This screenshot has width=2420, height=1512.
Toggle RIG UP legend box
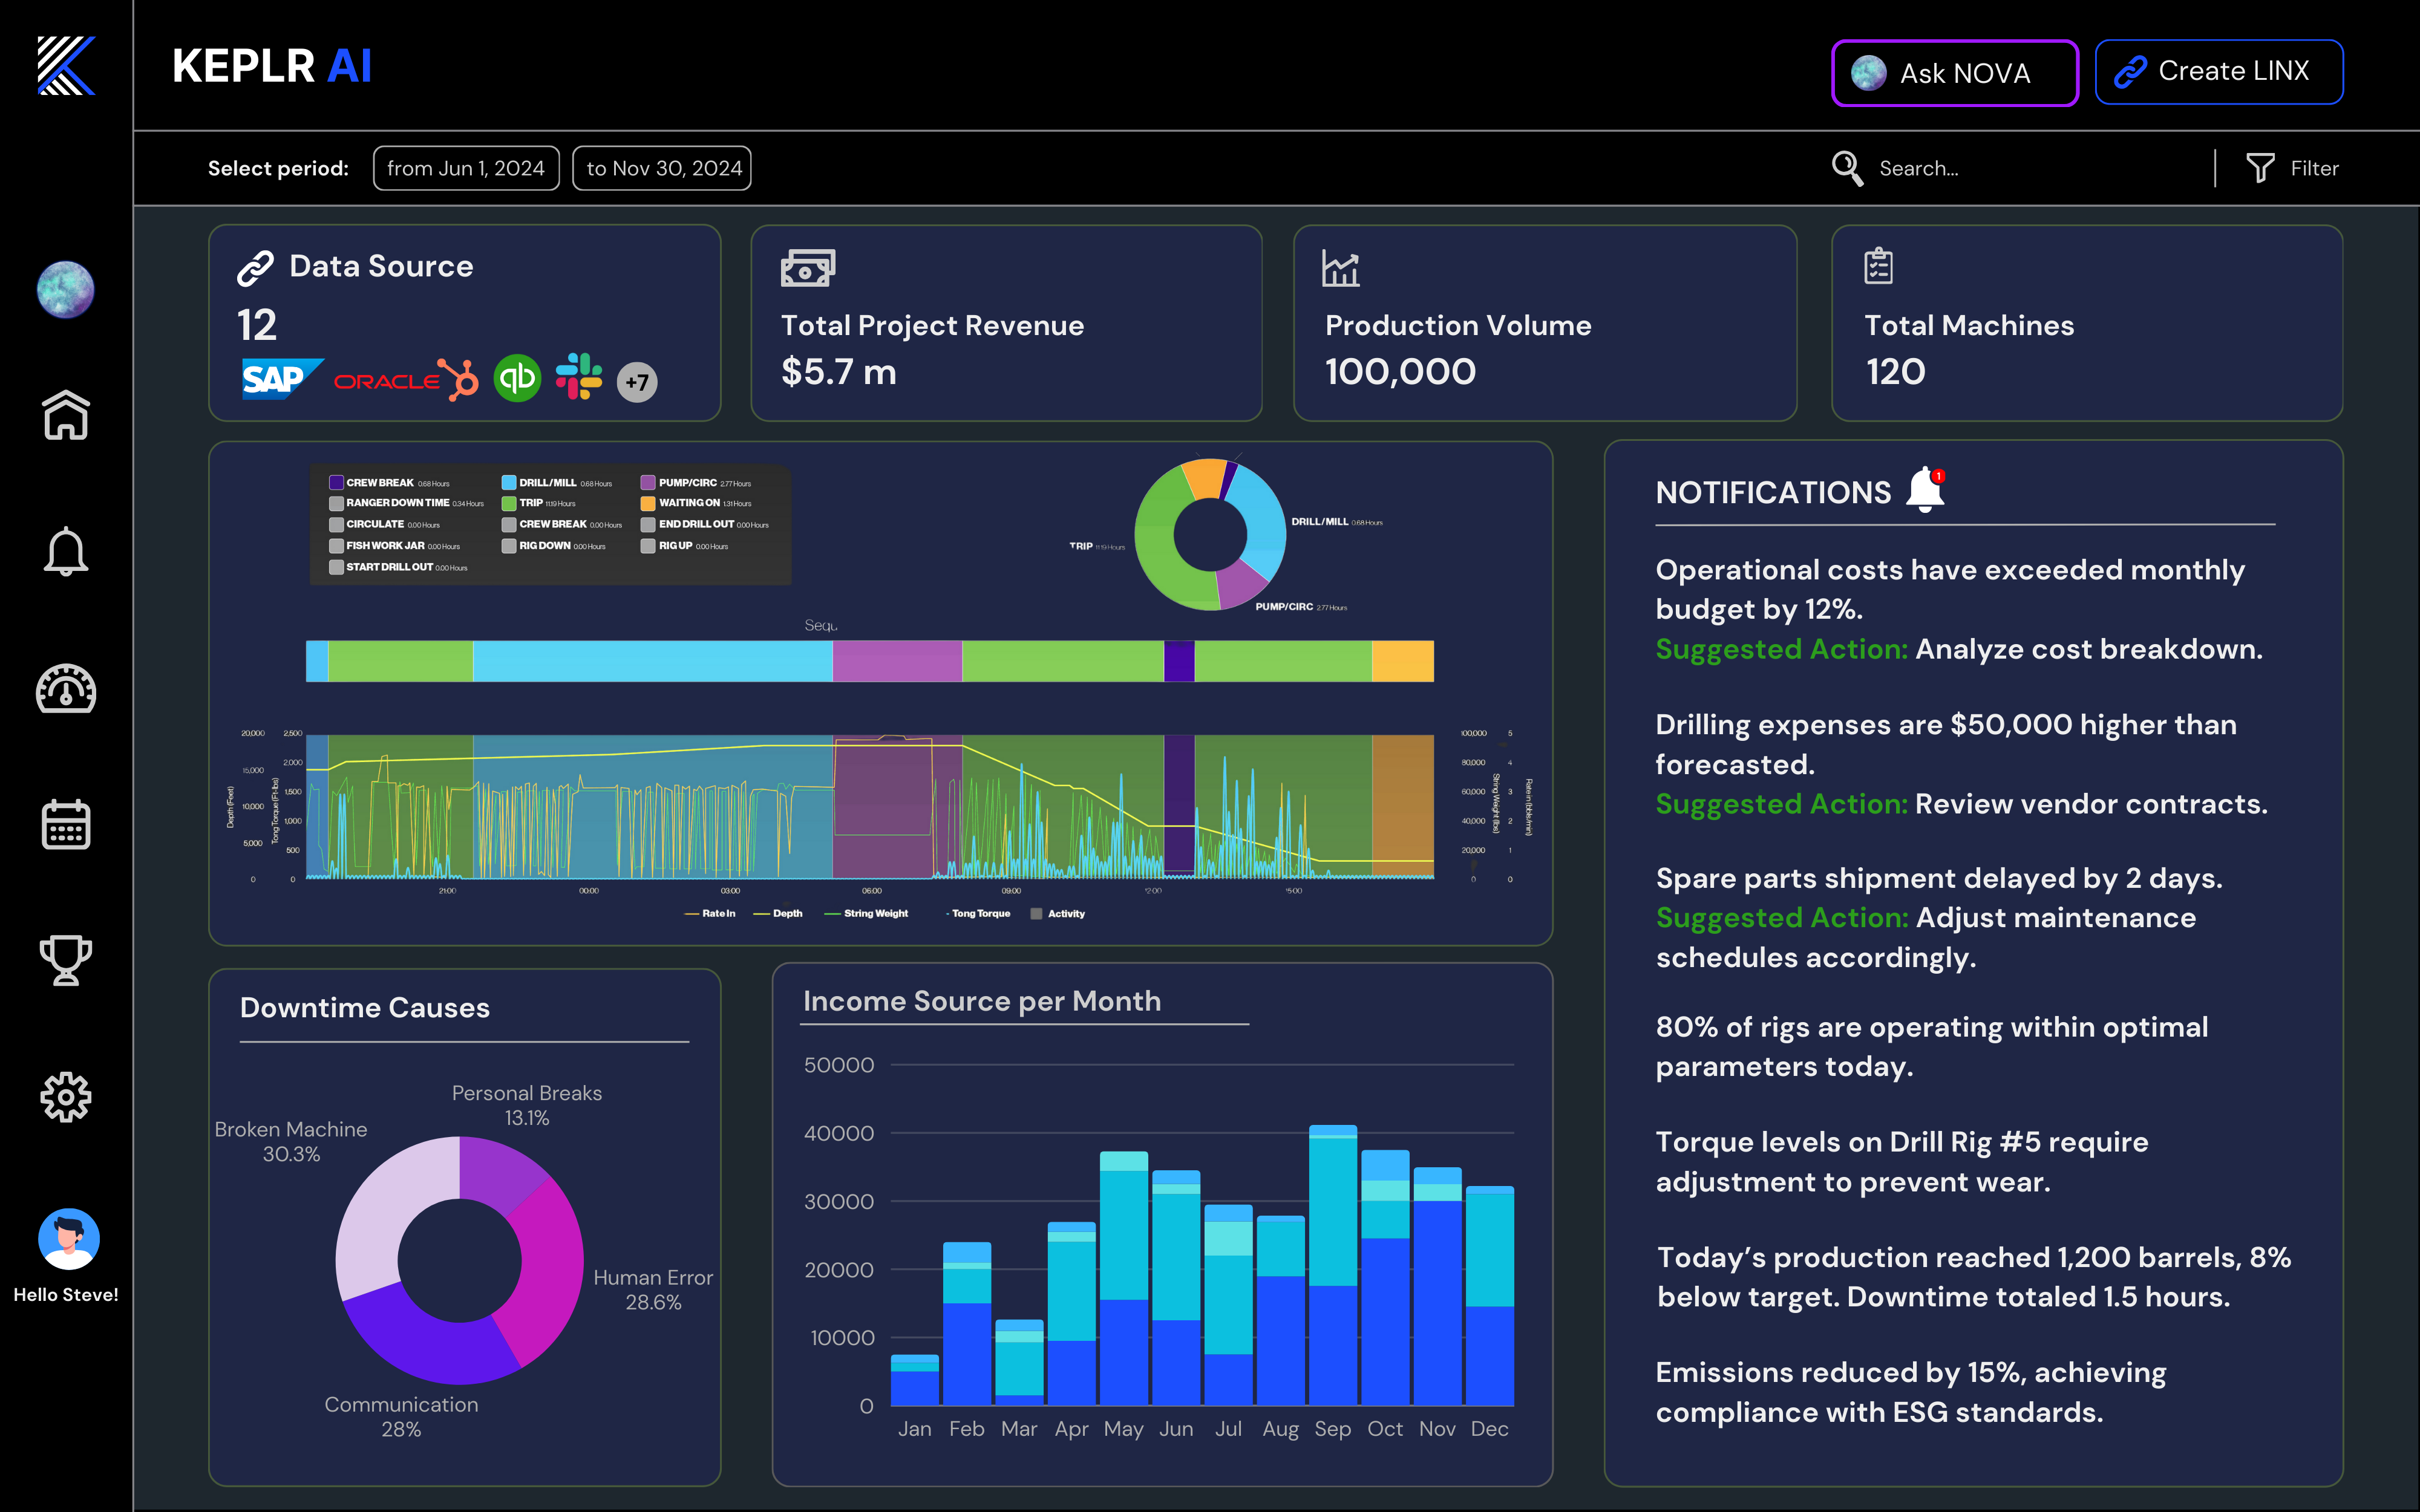pyautogui.click(x=648, y=546)
